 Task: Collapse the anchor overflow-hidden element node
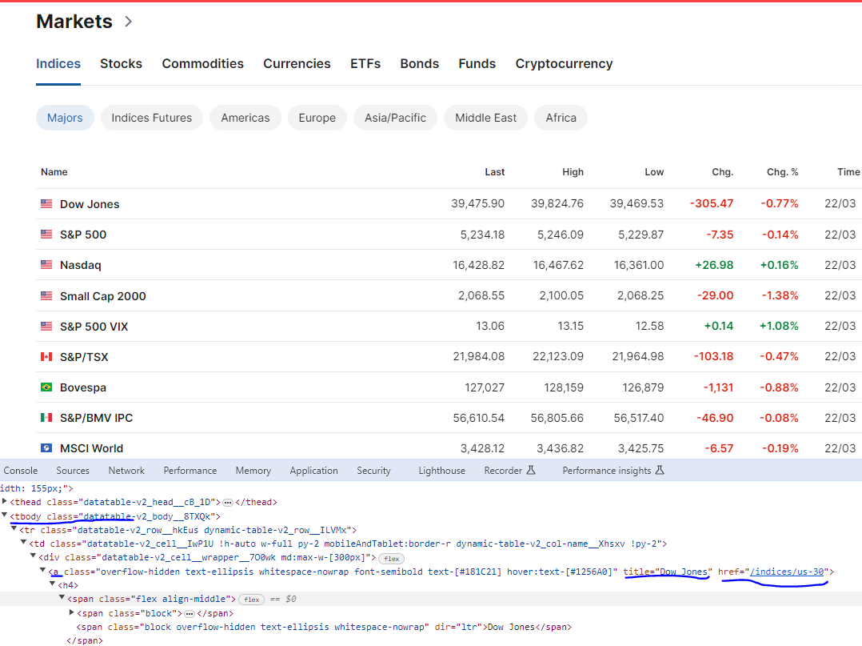43,571
